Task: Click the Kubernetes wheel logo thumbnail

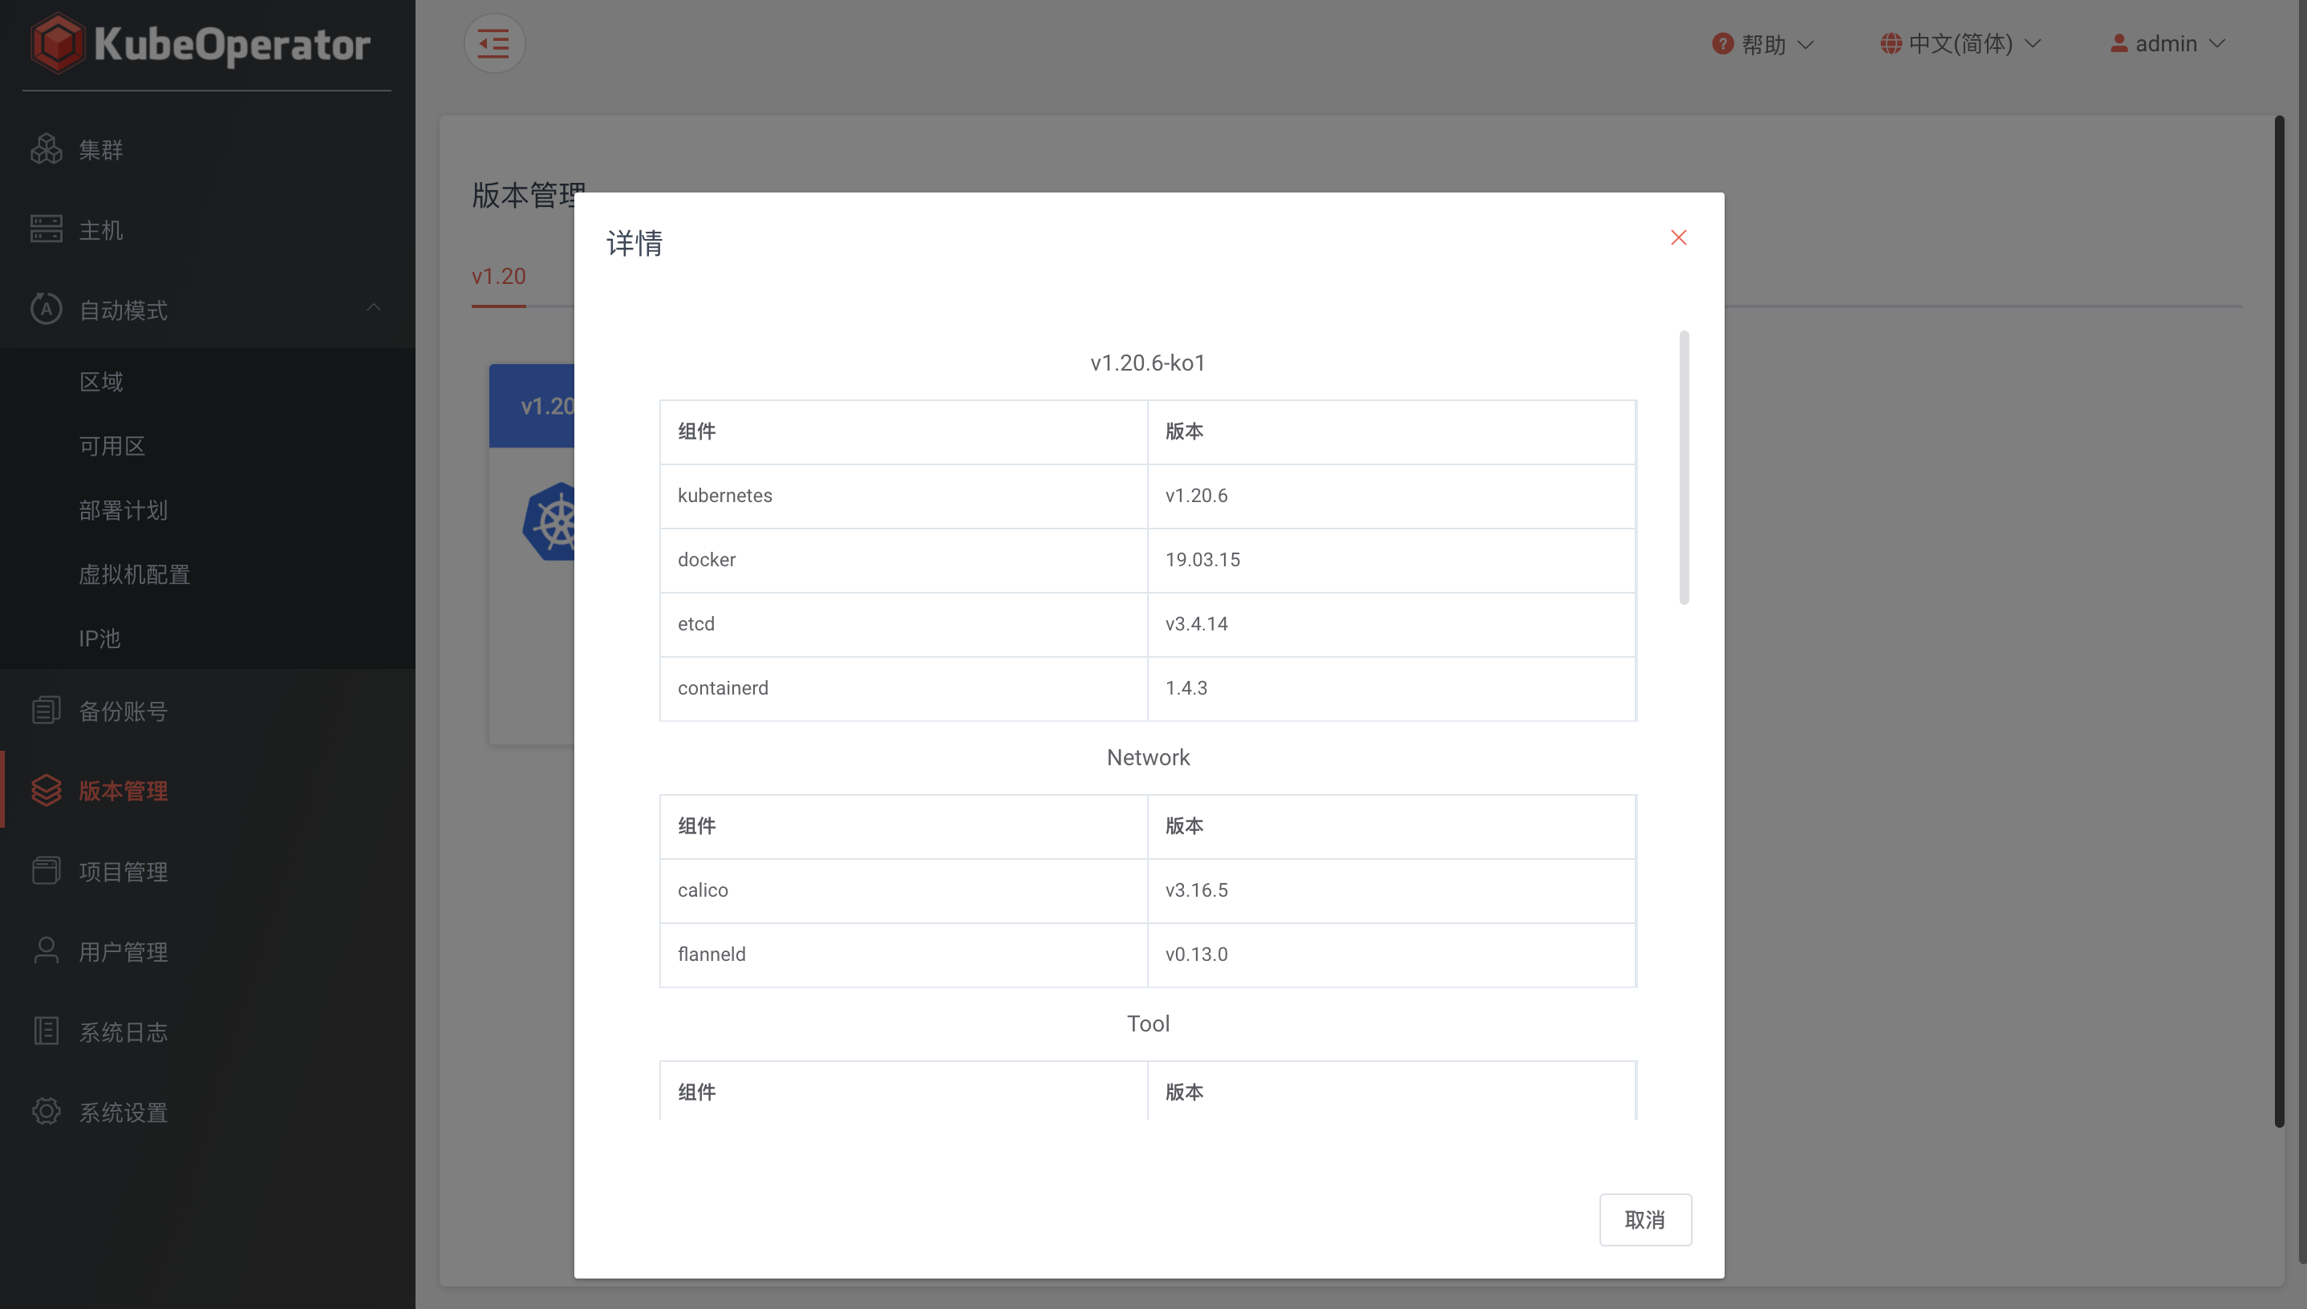Action: (556, 521)
